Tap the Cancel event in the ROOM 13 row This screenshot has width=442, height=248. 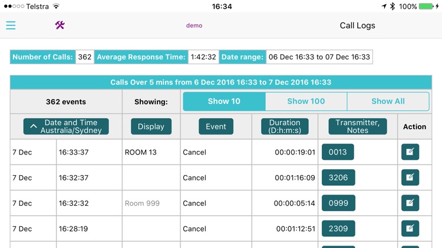click(x=194, y=152)
